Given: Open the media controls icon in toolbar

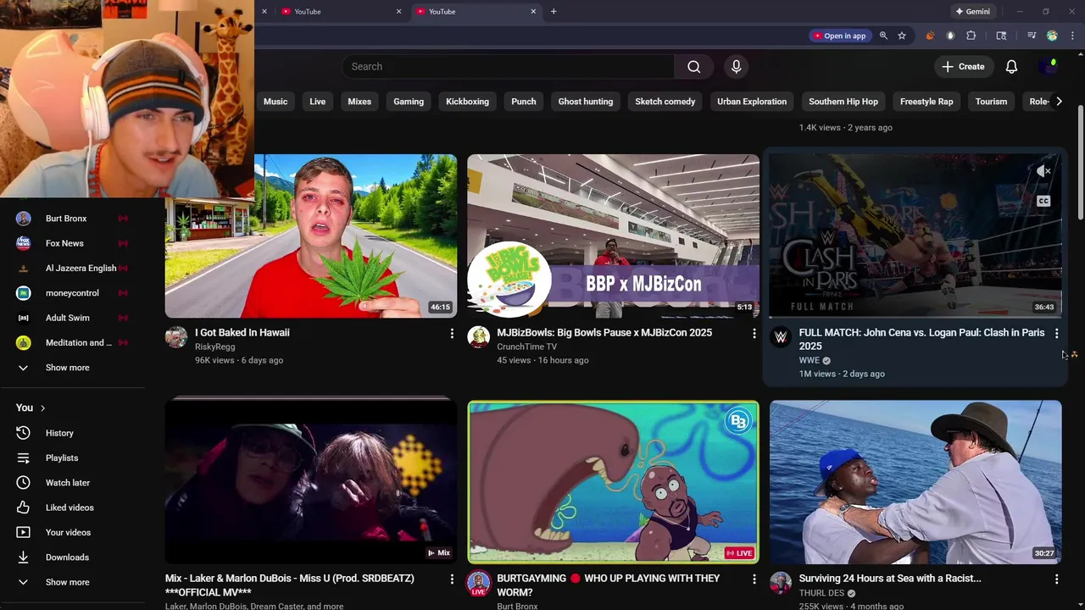Looking at the screenshot, I should click(1032, 36).
